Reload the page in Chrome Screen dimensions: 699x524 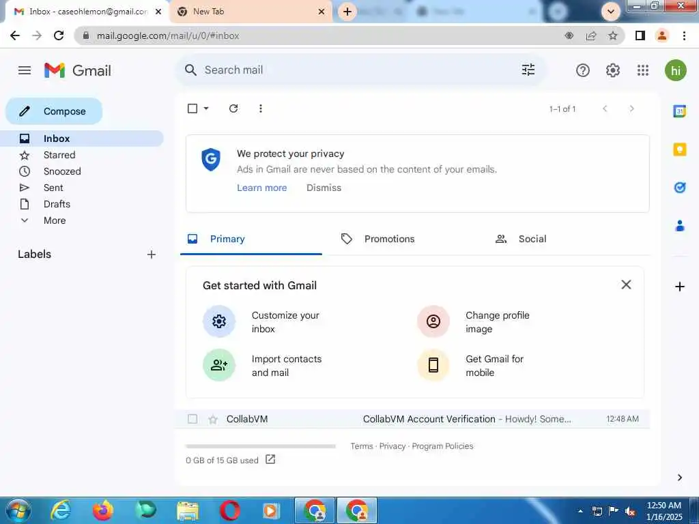[x=59, y=35]
